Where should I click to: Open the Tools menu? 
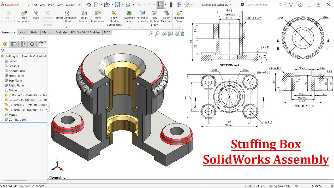[60, 5]
